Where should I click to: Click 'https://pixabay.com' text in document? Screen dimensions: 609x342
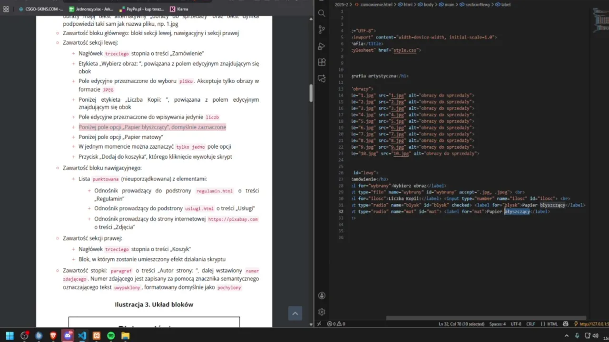point(233,219)
